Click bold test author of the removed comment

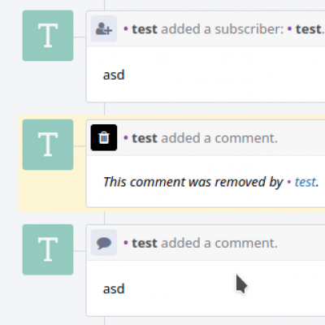145,138
